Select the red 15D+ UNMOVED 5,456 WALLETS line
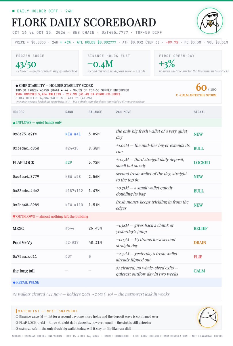 (68, 94)
